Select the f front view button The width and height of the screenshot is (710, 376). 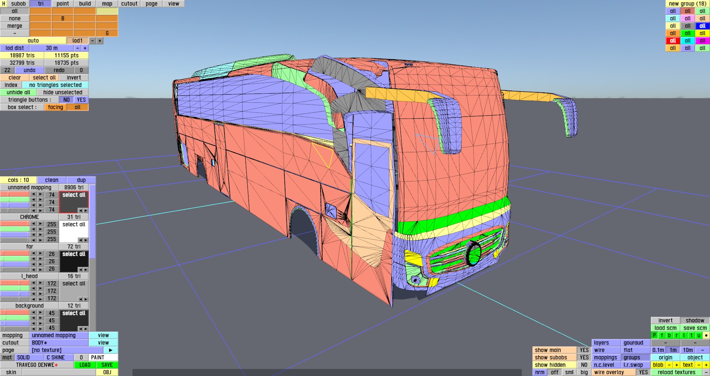pos(662,335)
